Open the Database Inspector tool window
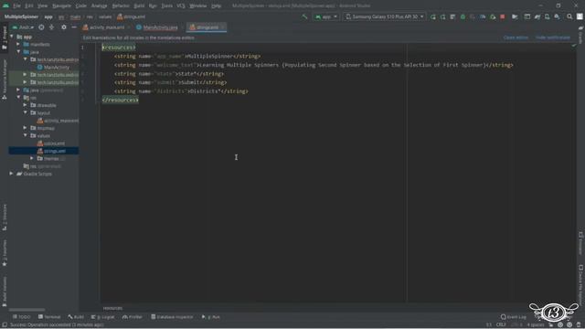Screen dimensions: 585x329 click(172, 317)
